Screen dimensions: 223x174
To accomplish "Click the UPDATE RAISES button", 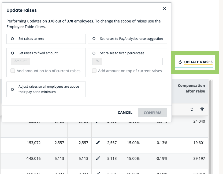I will pos(195,62).
